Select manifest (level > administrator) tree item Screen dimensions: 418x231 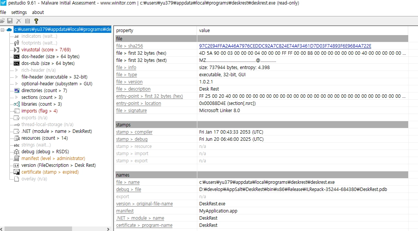pos(53,159)
